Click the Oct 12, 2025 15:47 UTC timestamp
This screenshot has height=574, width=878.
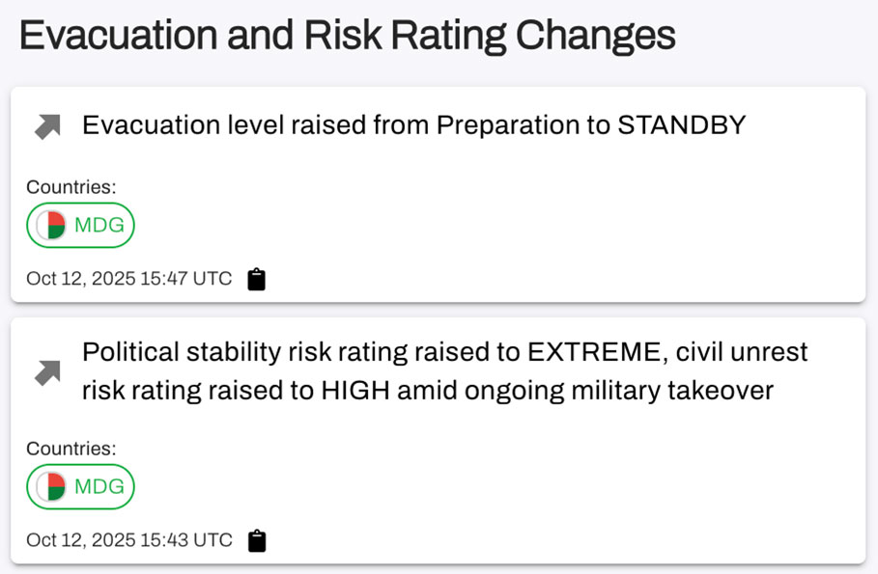(x=128, y=280)
